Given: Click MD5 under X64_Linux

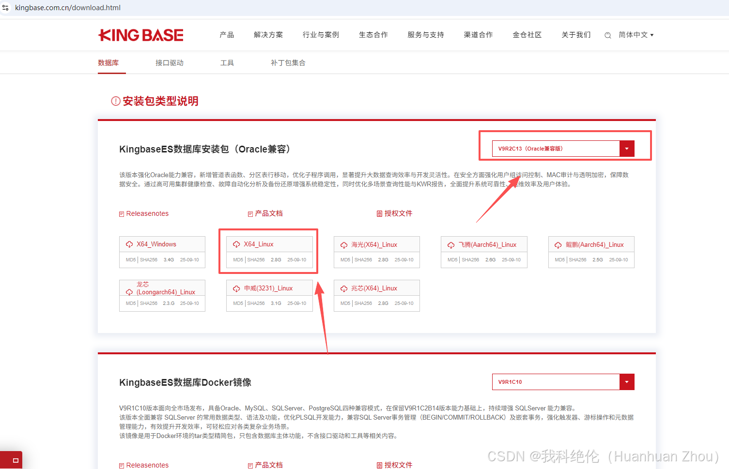Looking at the screenshot, I should tap(238, 260).
